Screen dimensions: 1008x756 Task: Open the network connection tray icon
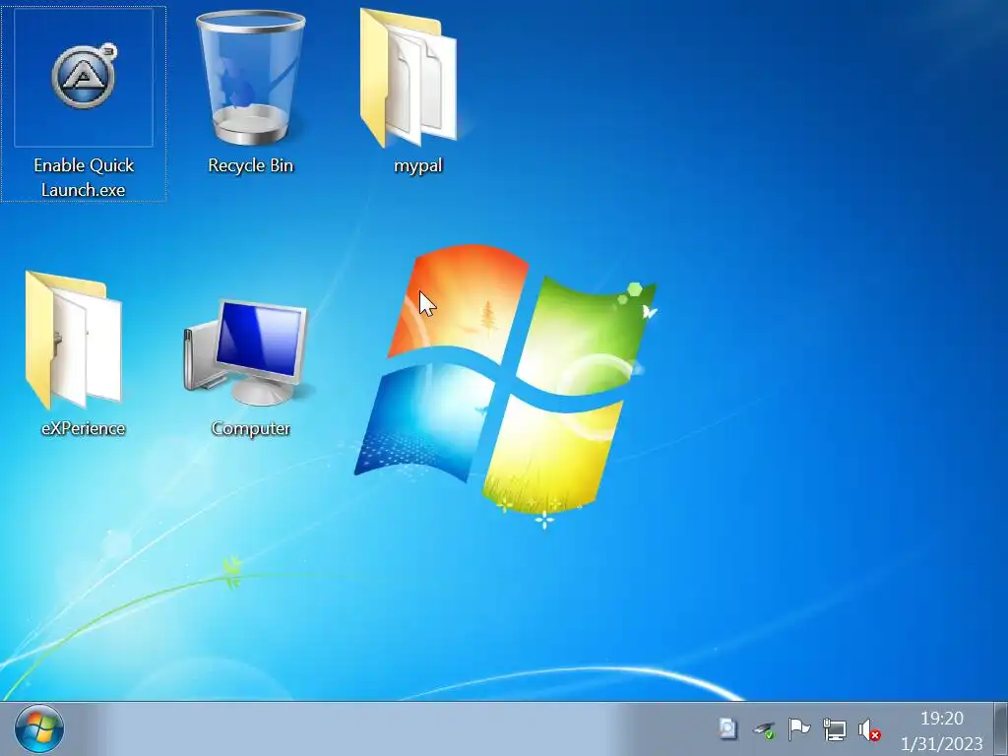coord(835,729)
